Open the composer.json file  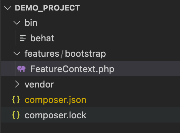tap(55, 100)
